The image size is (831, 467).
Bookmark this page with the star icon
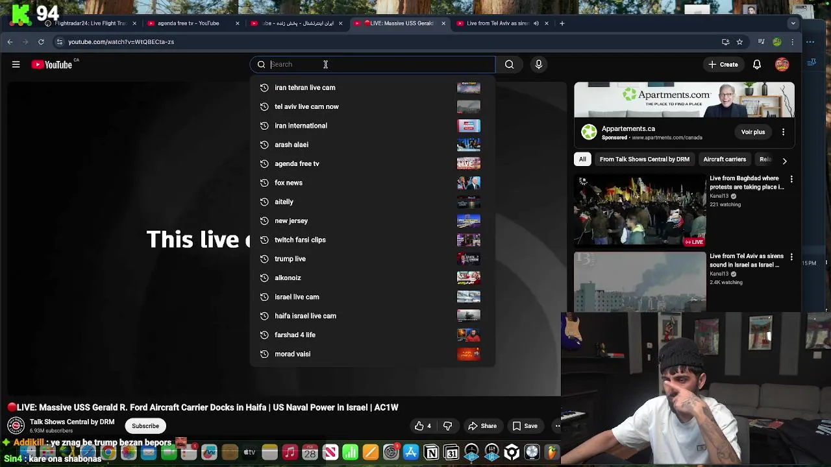pyautogui.click(x=739, y=42)
